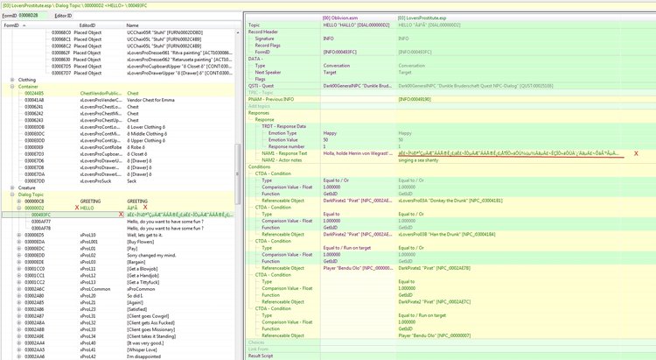Expand the xProL01 [Pay] topic

19,249
